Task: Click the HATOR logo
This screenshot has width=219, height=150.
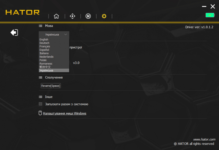Action: [x=22, y=12]
